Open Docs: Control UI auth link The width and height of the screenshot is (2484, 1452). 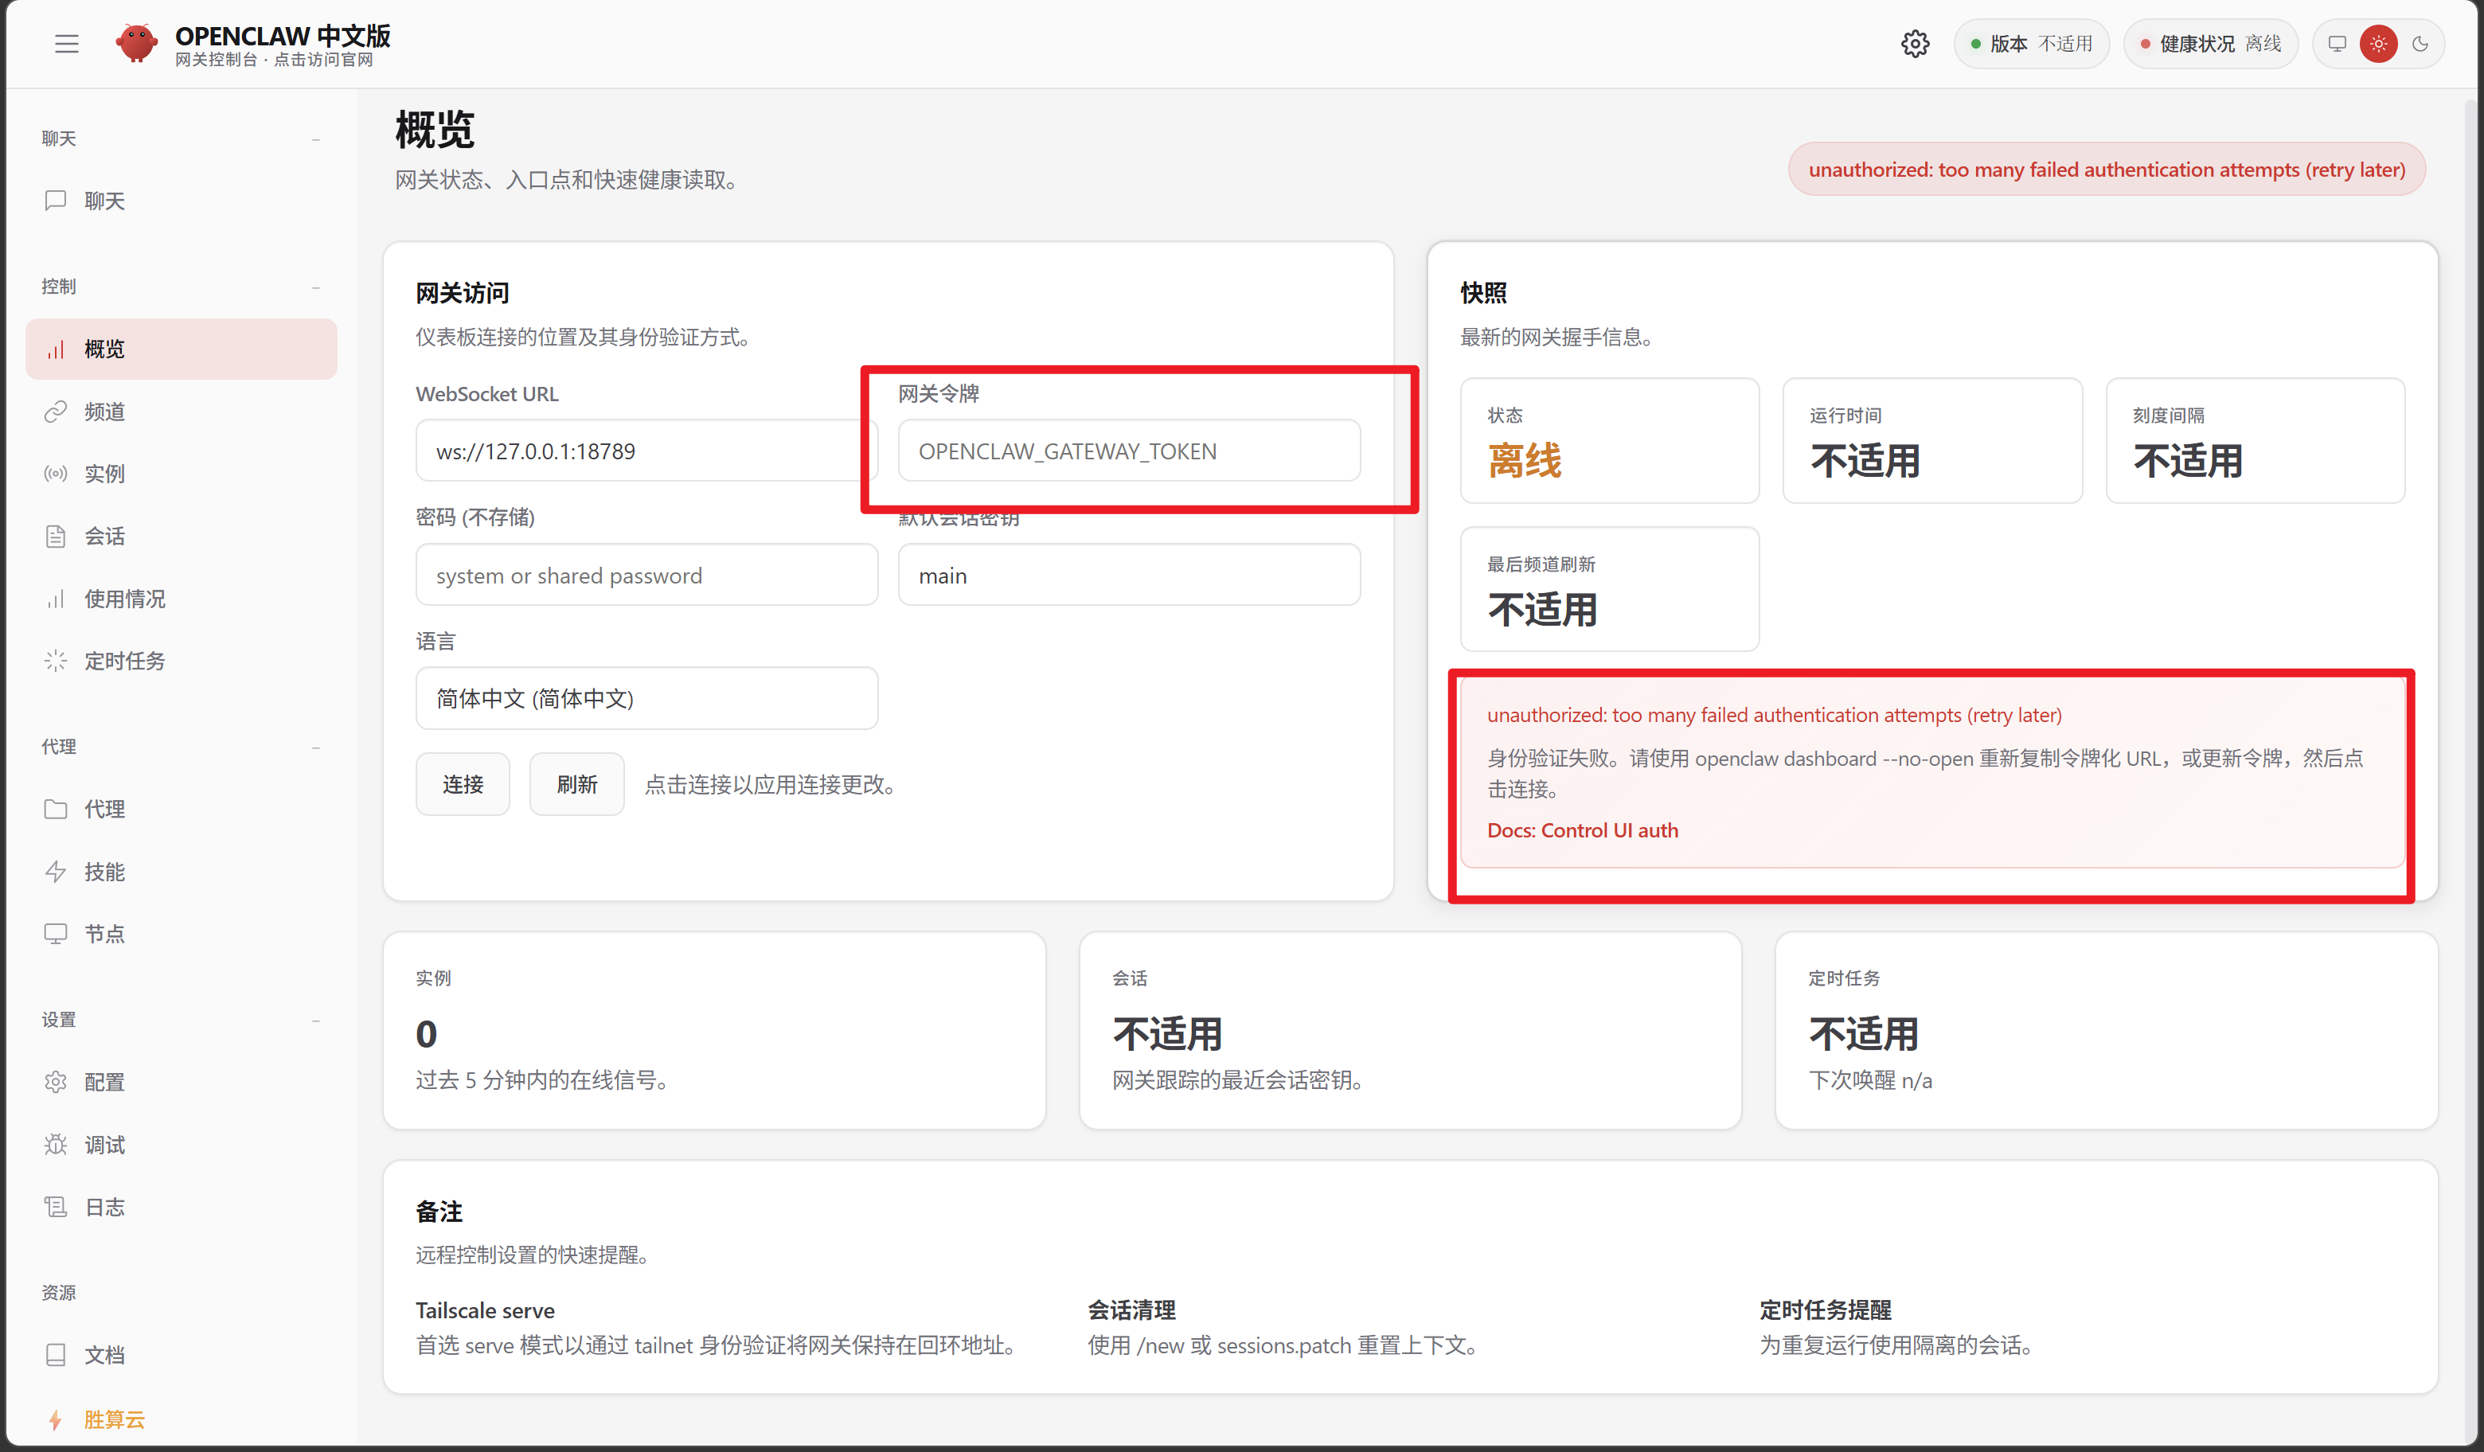click(1582, 830)
